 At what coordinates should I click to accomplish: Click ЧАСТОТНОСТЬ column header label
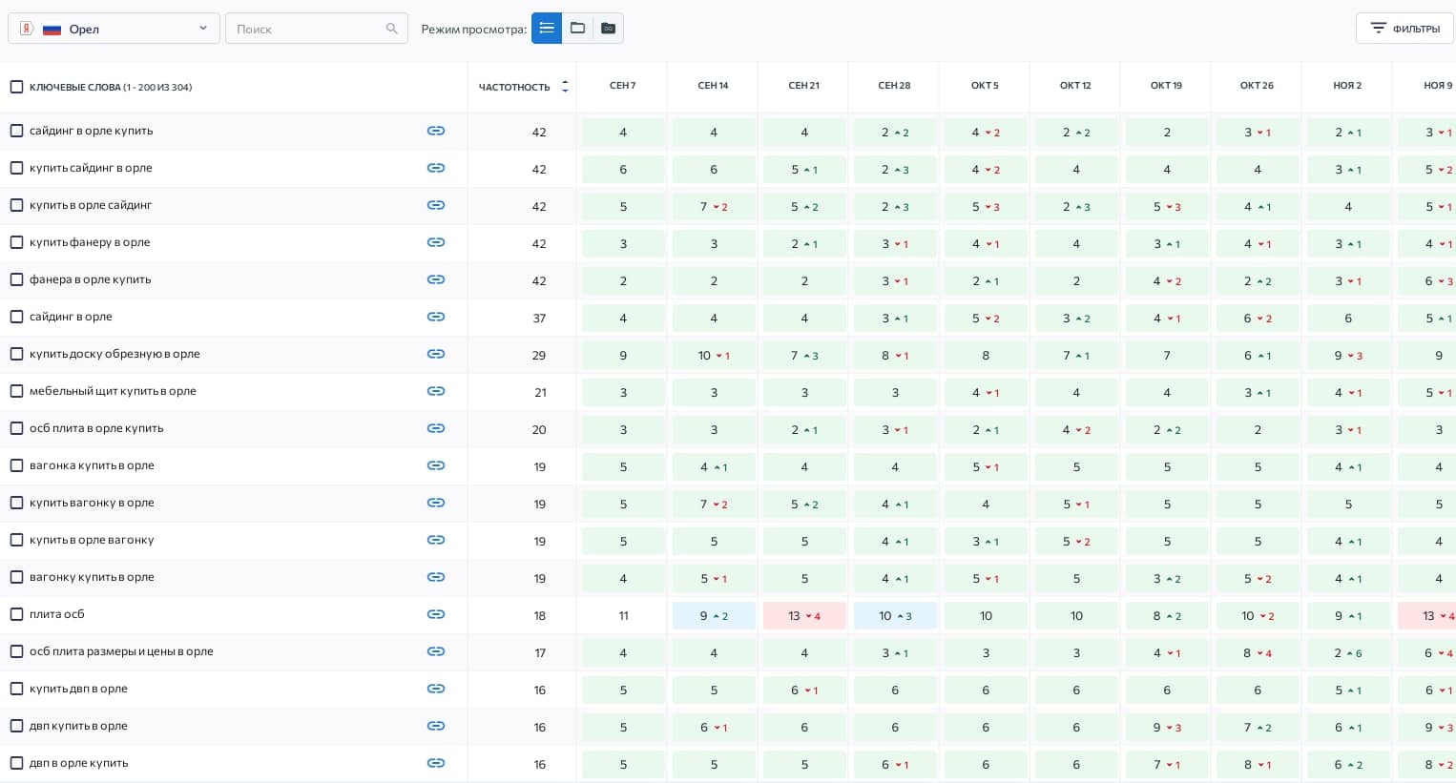pyautogui.click(x=514, y=87)
